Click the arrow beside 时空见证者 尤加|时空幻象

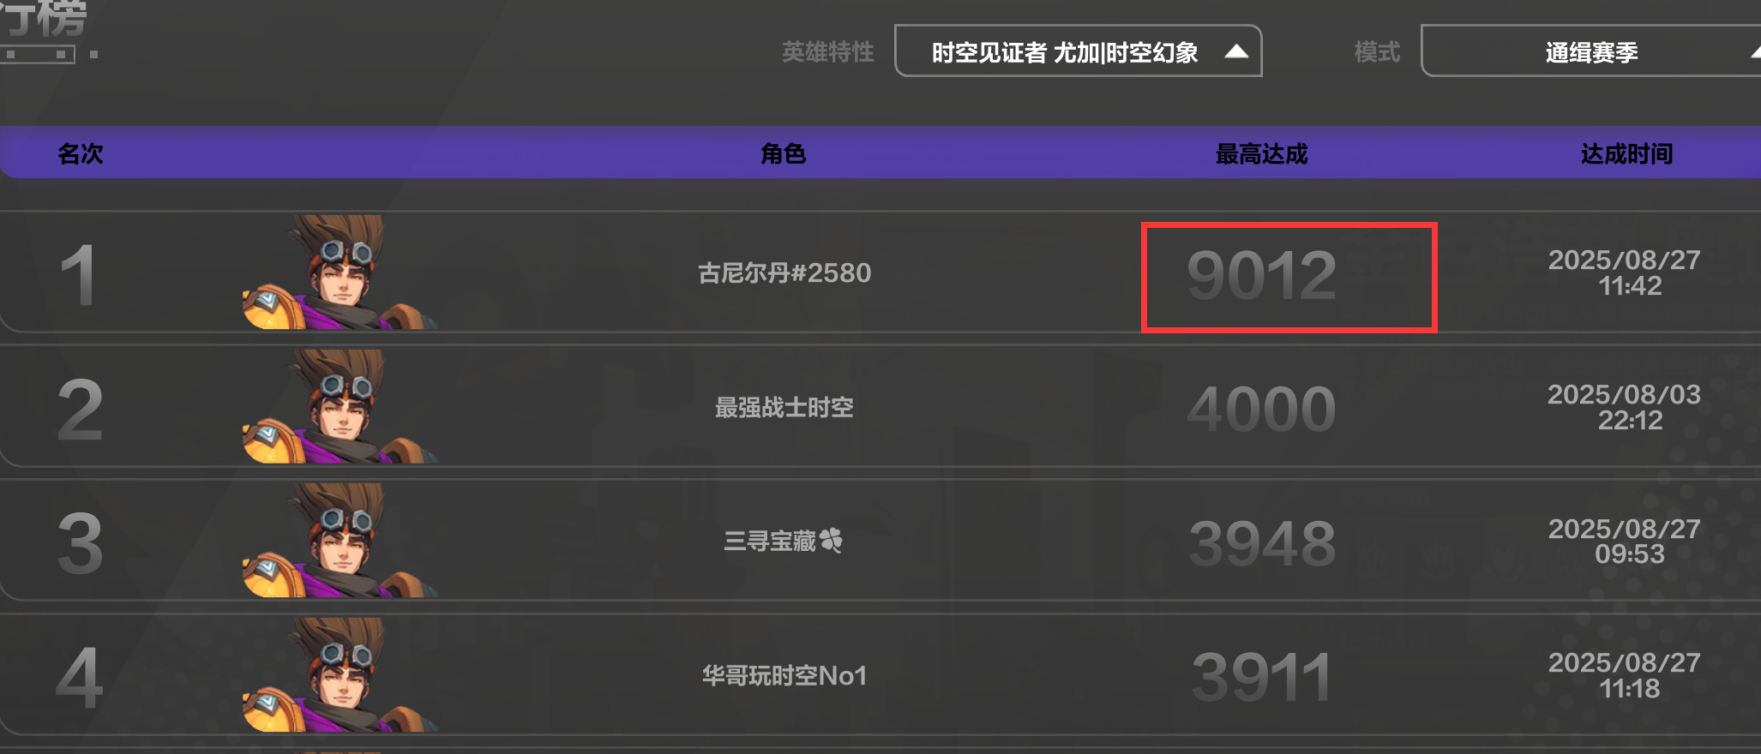pos(1236,51)
